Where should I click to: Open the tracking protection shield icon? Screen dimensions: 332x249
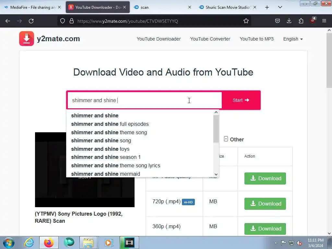point(63,21)
